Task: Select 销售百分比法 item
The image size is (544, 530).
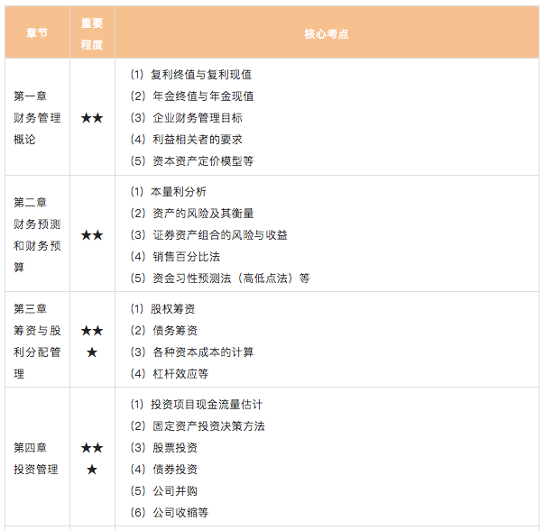Action: click(x=175, y=257)
